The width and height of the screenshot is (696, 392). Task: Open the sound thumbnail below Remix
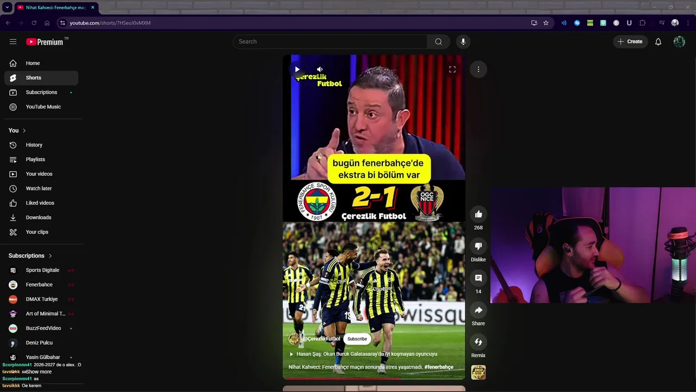pos(478,372)
